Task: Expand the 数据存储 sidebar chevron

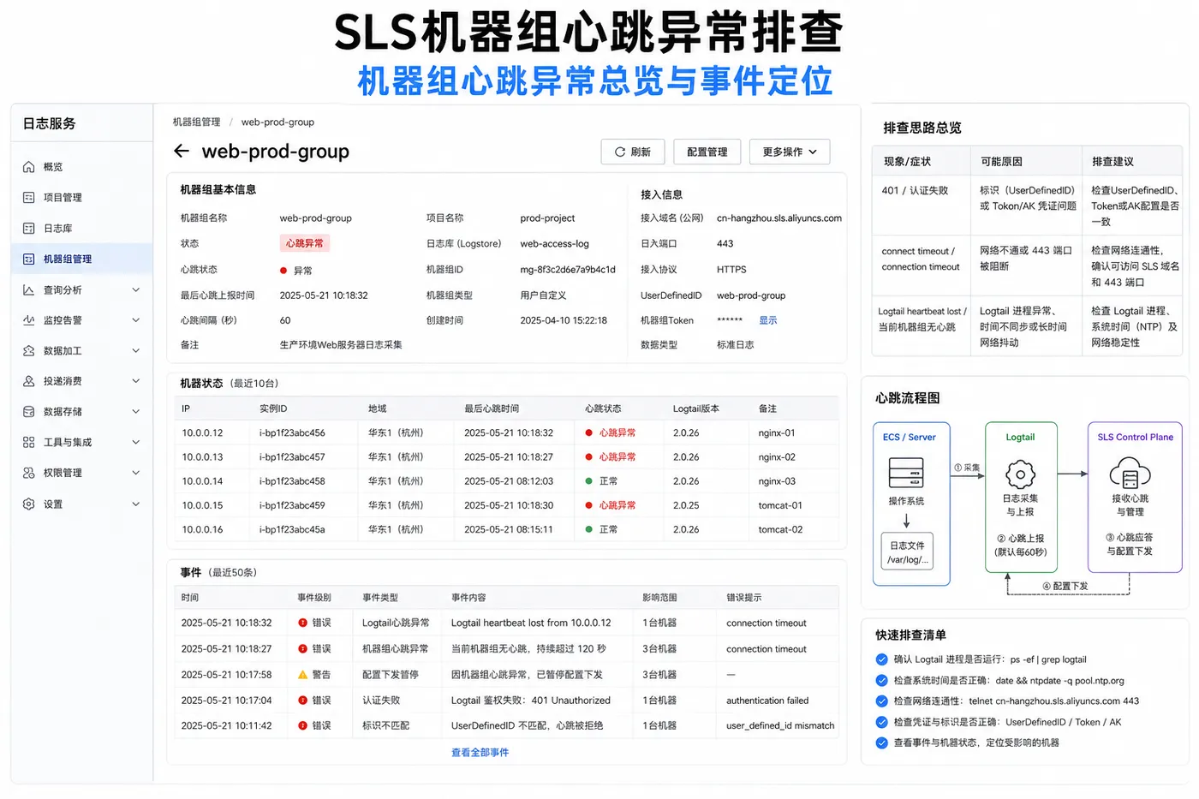Action: coord(136,412)
